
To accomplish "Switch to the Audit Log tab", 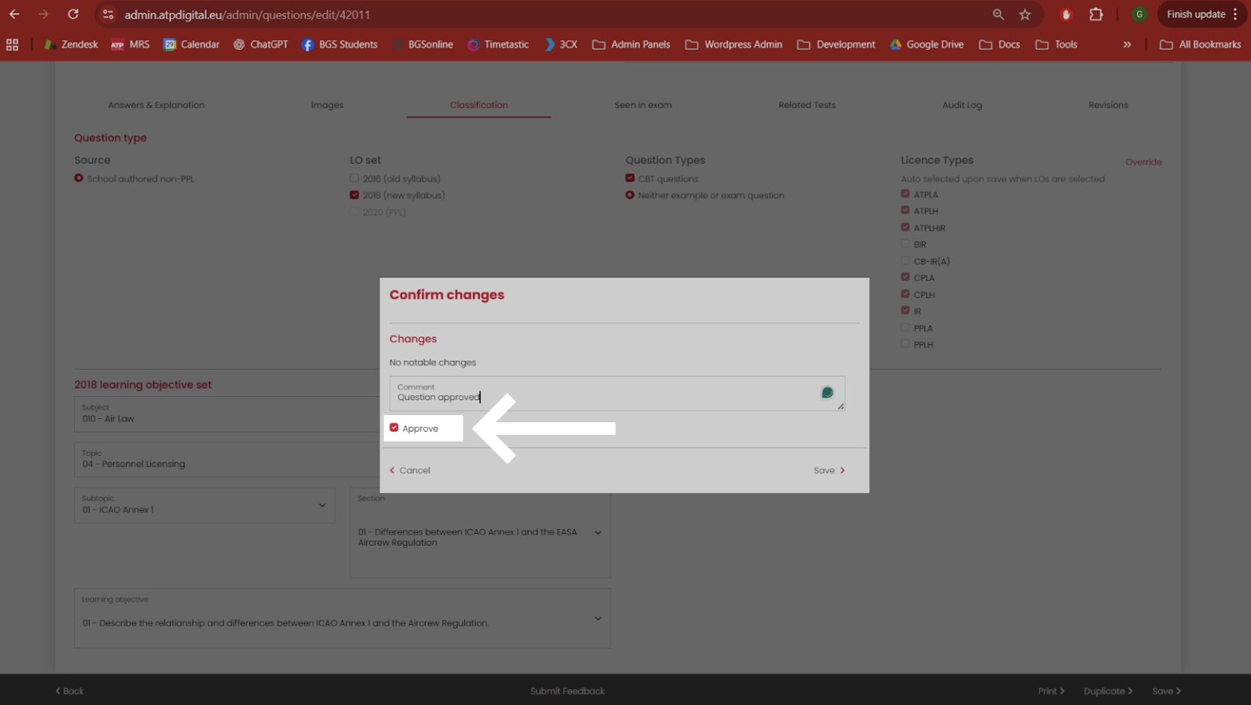I will pyautogui.click(x=962, y=105).
